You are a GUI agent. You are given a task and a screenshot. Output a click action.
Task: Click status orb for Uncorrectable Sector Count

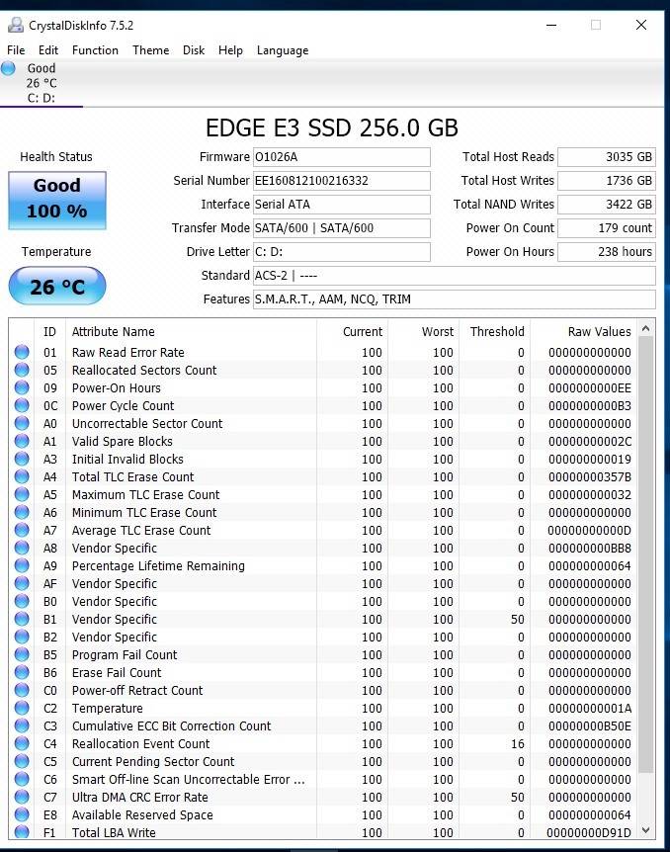(x=22, y=423)
